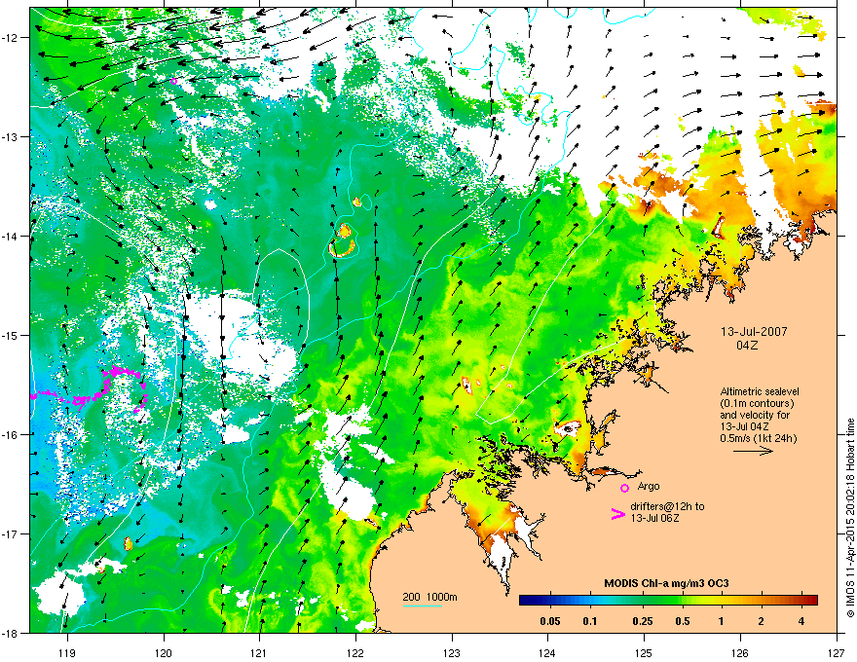Click the '04Z' time label
857x662 pixels.
(747, 346)
